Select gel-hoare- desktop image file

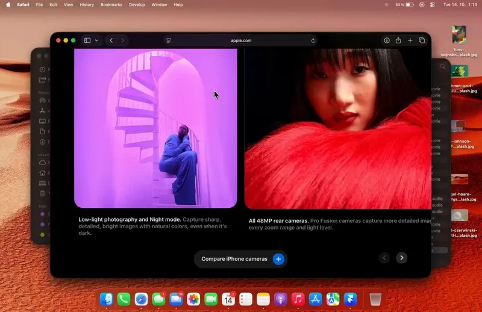[x=464, y=188]
